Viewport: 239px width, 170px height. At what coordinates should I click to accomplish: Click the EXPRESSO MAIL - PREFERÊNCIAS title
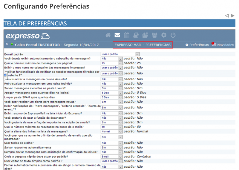coord(143,45)
